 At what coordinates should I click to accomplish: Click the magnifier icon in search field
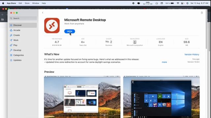(x=11, y=18)
